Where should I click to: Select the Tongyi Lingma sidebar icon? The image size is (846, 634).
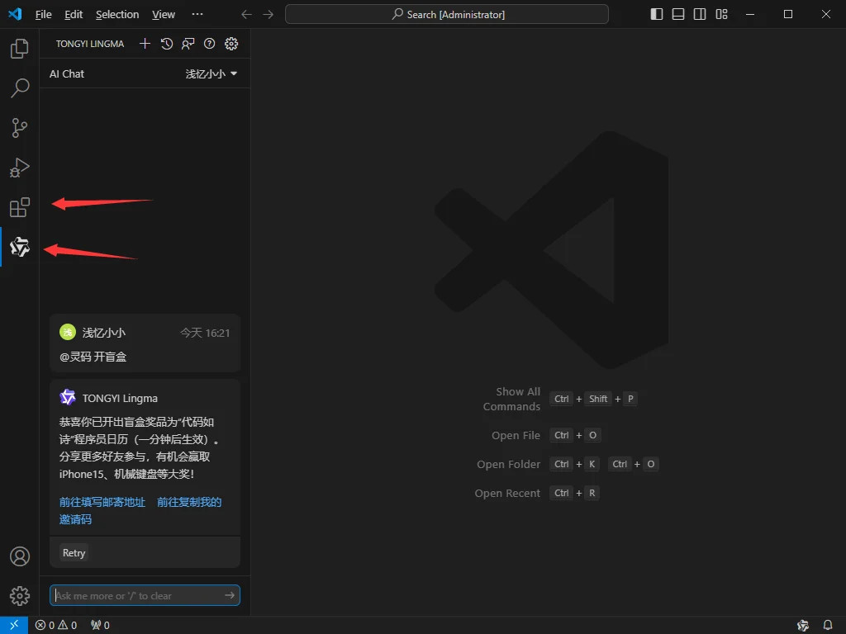[x=20, y=247]
